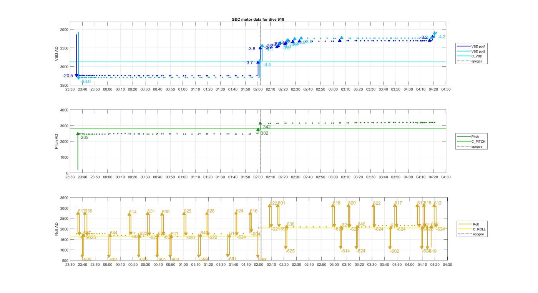538x293 pixels.
Task: Click the "-3.7" dark blue VBD label
Action: 249,63
